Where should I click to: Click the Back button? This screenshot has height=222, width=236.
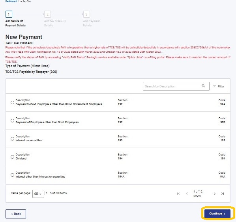16,214
